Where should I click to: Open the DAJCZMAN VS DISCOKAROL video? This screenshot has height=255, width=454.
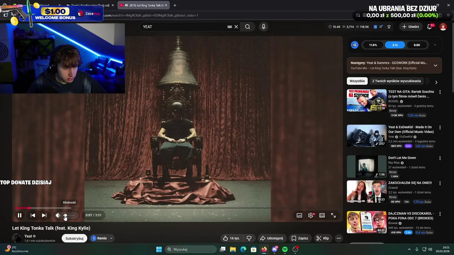(x=367, y=222)
